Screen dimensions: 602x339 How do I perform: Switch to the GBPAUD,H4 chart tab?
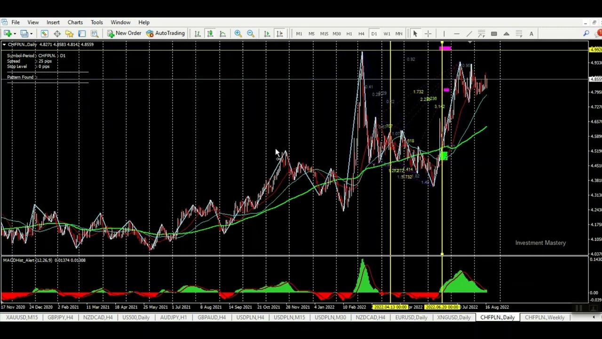(x=212, y=317)
